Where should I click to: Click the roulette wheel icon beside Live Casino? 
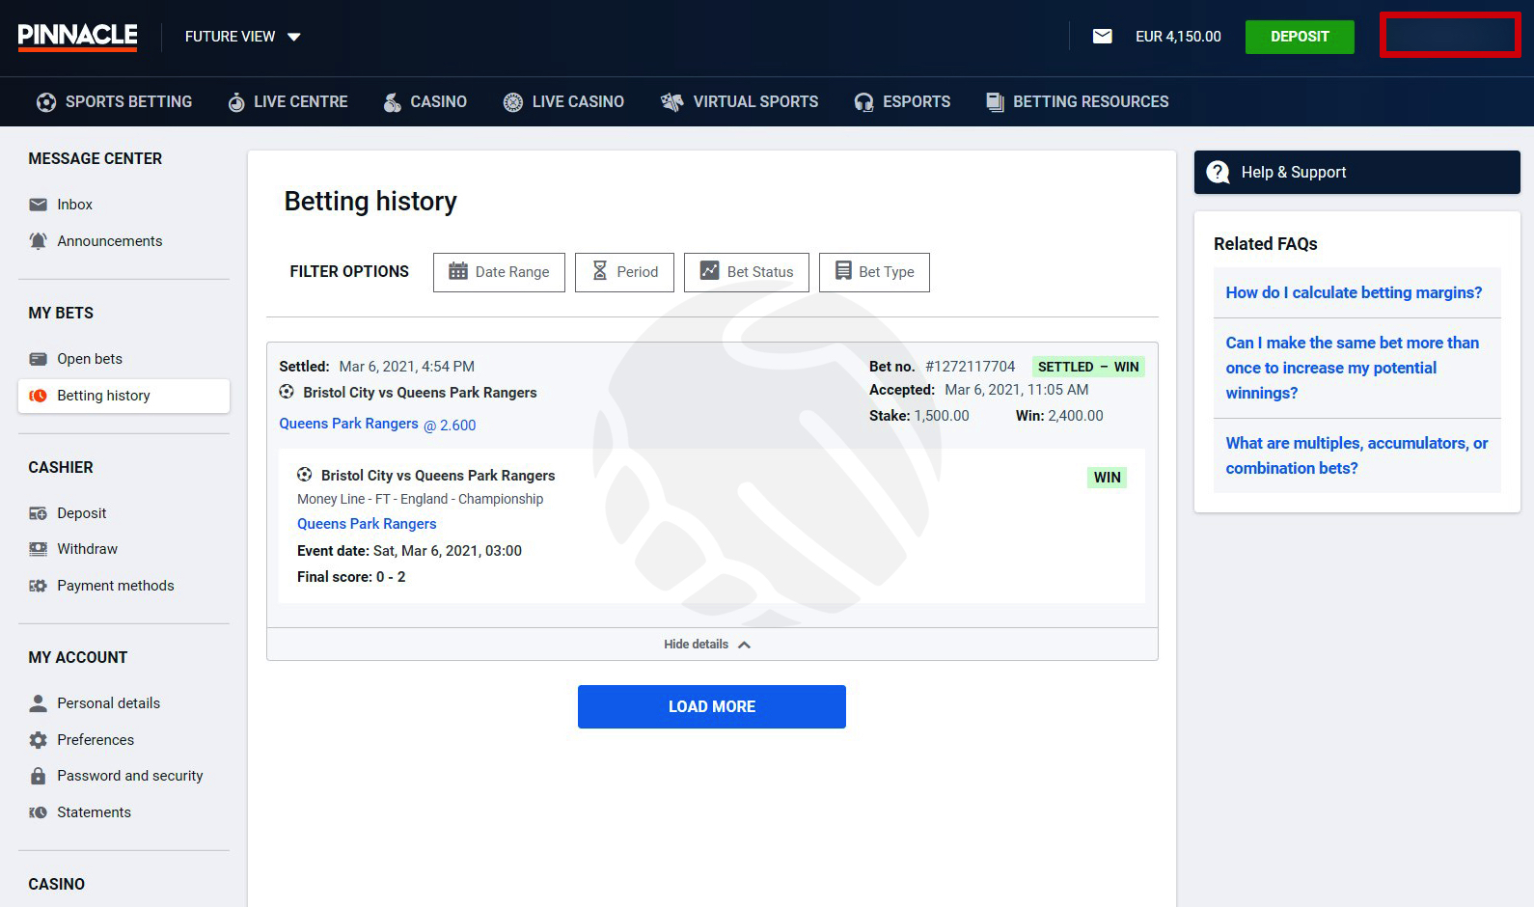[513, 102]
